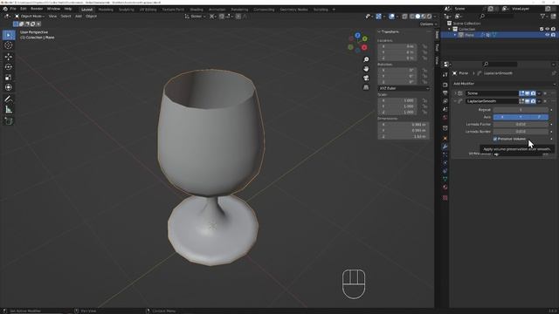Toggle Preserve Volume checkbox

(x=495, y=139)
